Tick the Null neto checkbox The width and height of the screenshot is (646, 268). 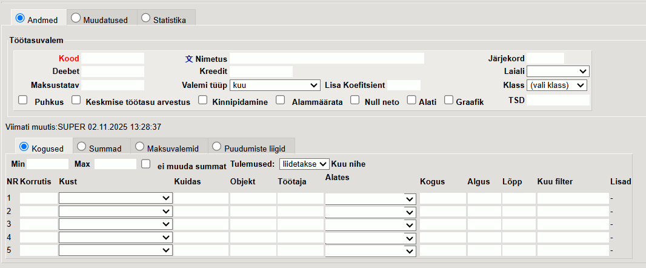tap(355, 101)
